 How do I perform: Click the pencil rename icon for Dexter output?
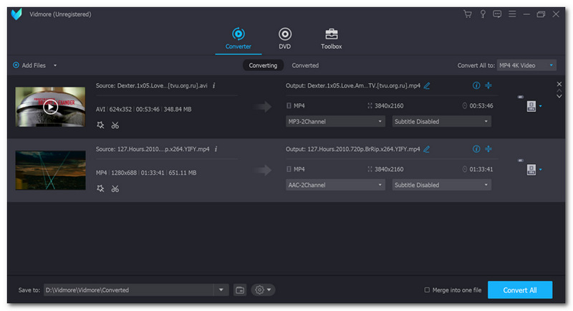click(x=427, y=85)
